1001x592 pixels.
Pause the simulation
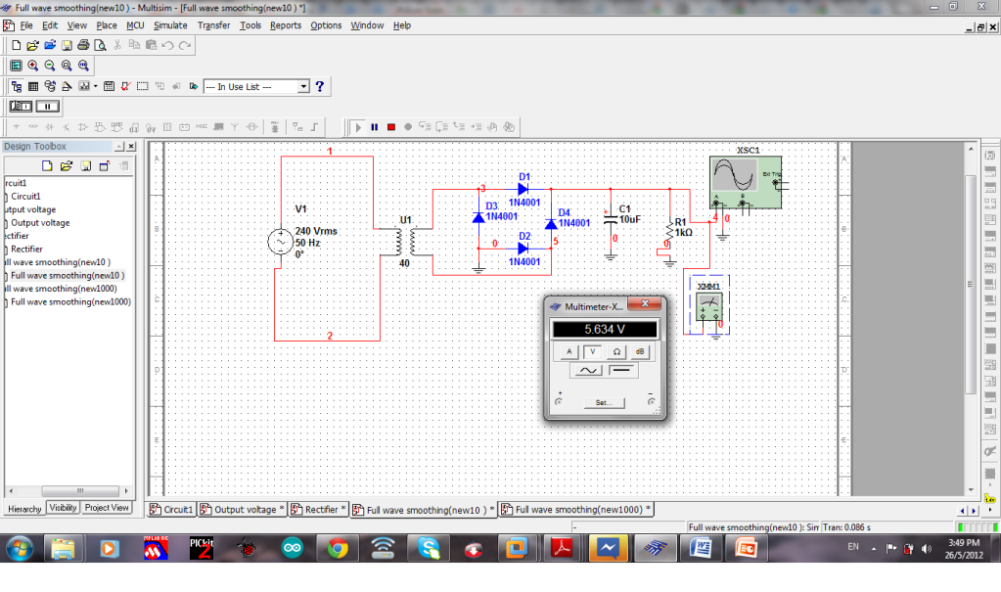(374, 126)
